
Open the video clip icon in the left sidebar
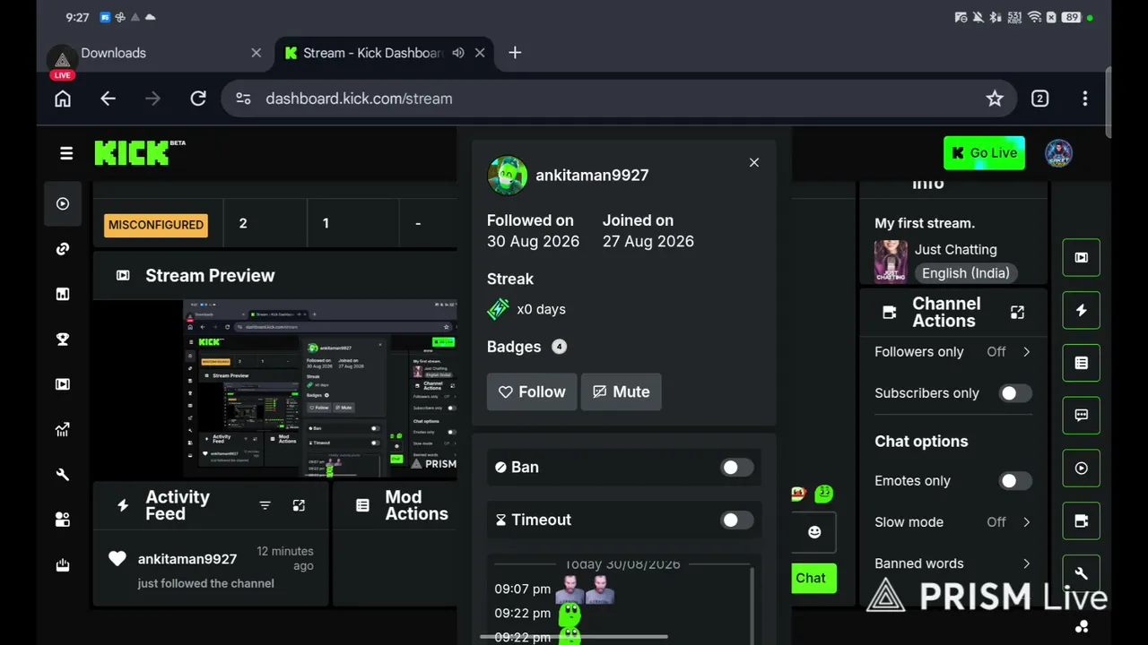point(63,384)
